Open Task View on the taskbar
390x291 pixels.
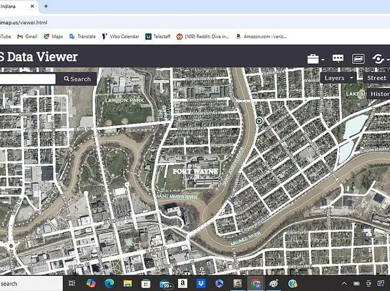(72, 283)
